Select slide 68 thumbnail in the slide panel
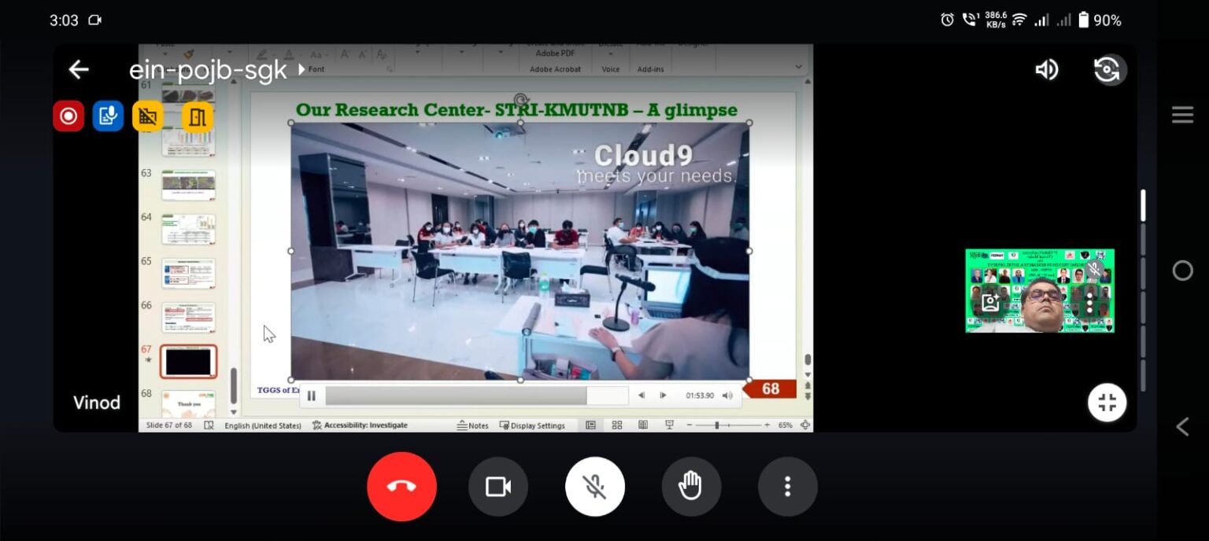This screenshot has height=541, width=1209. (188, 403)
